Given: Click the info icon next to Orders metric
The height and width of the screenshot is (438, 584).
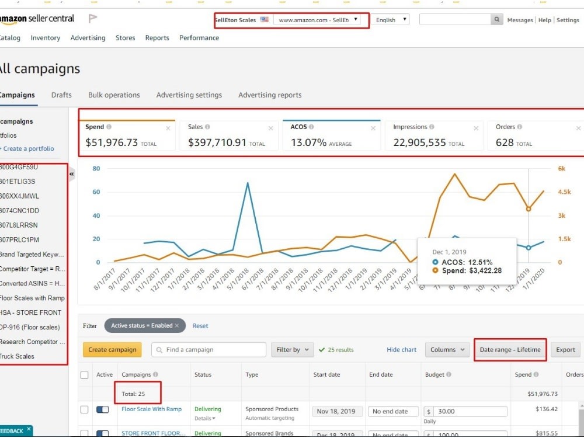Looking at the screenshot, I should pyautogui.click(x=520, y=127).
